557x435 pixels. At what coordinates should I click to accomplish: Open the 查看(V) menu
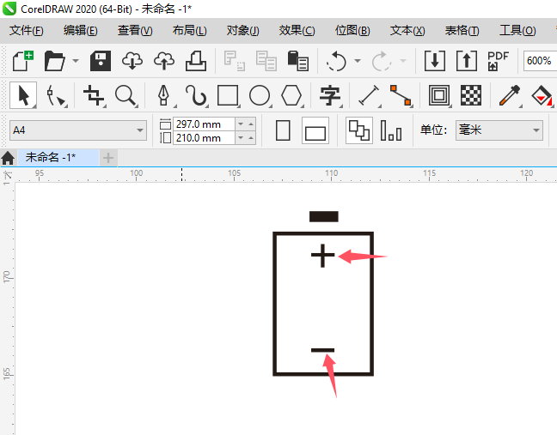(x=135, y=31)
